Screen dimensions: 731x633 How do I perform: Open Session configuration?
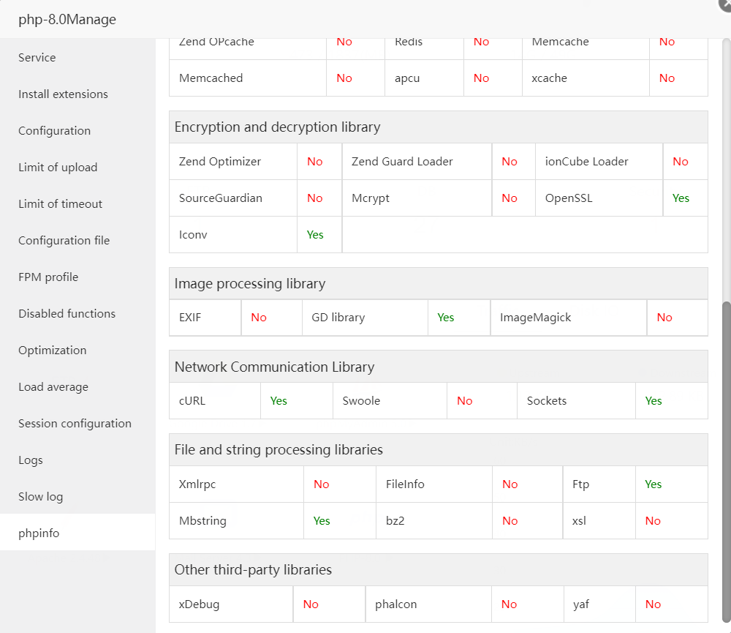[x=75, y=424]
